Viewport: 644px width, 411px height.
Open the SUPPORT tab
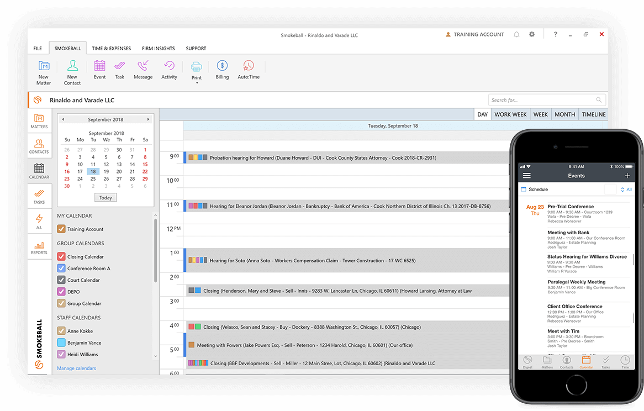(x=196, y=48)
